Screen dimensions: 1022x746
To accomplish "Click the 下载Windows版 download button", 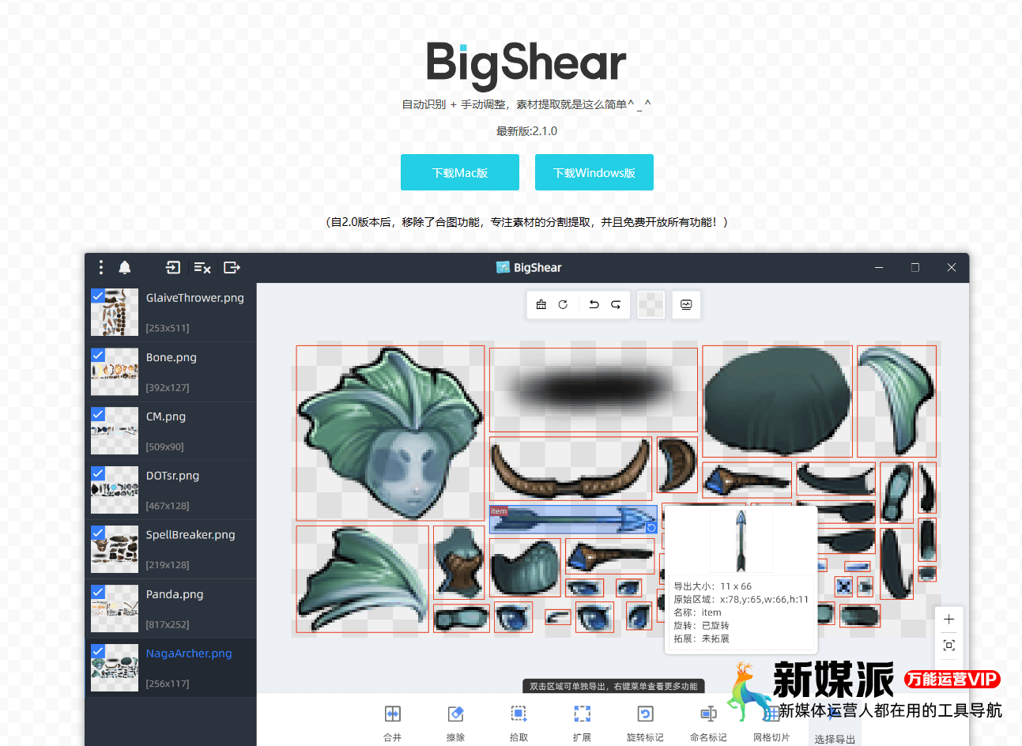I will (x=594, y=172).
